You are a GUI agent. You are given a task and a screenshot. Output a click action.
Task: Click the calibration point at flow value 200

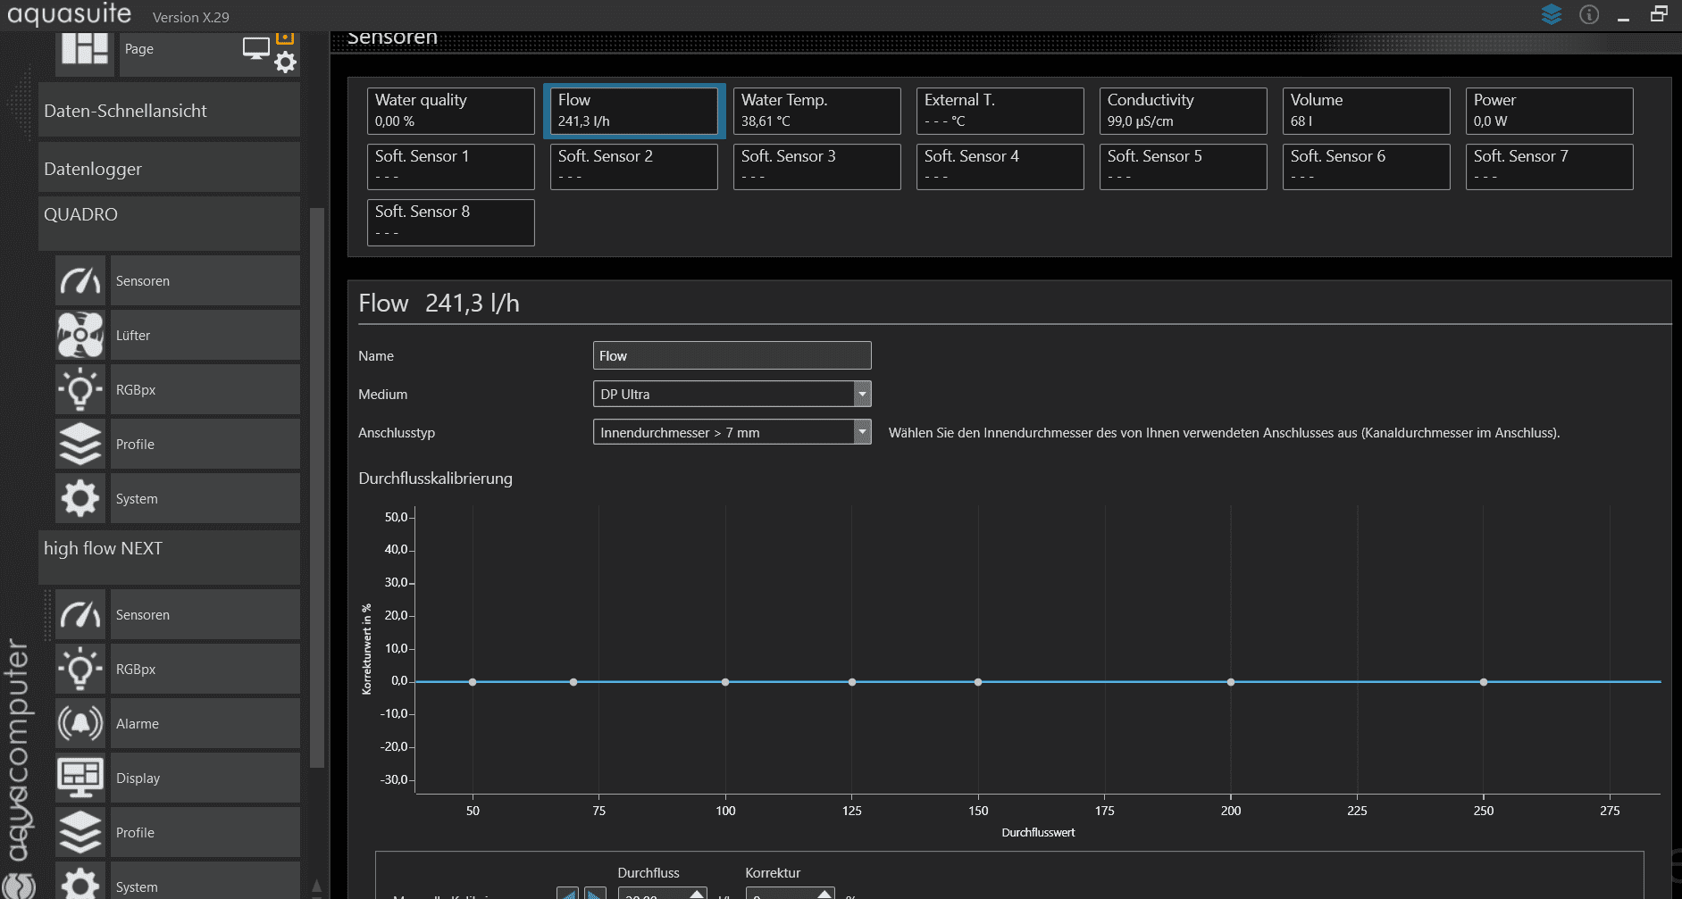(x=1231, y=682)
